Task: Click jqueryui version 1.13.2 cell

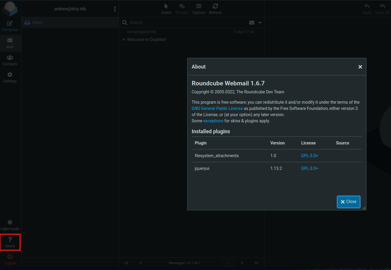Action: 276,168
